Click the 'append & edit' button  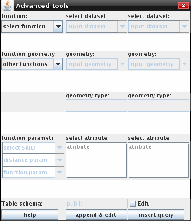point(96,215)
